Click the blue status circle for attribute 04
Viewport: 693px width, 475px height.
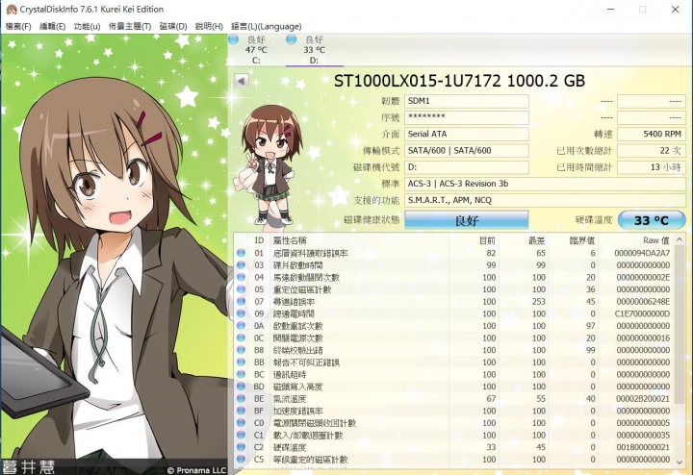(241, 277)
